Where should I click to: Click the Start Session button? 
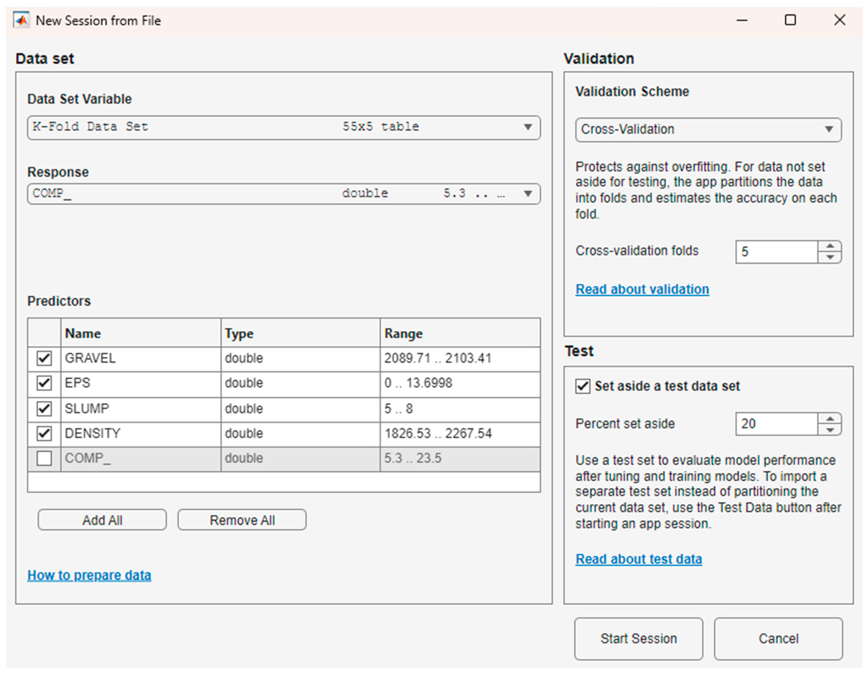pyautogui.click(x=638, y=638)
